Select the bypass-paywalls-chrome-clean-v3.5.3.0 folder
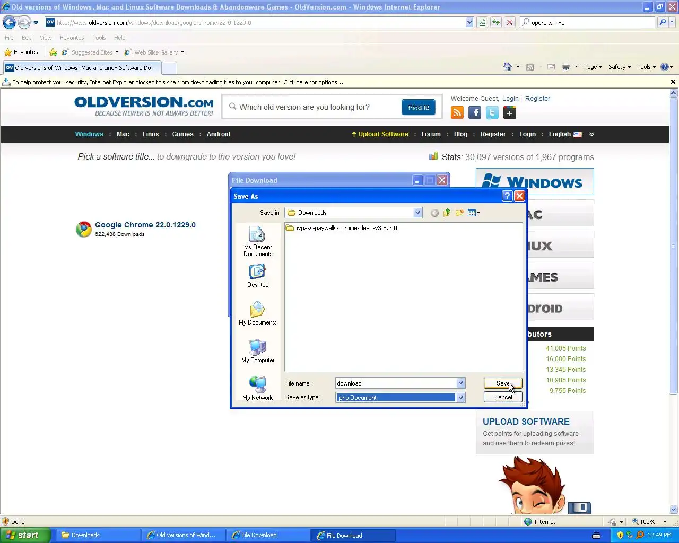This screenshot has height=543, width=679. pyautogui.click(x=342, y=228)
